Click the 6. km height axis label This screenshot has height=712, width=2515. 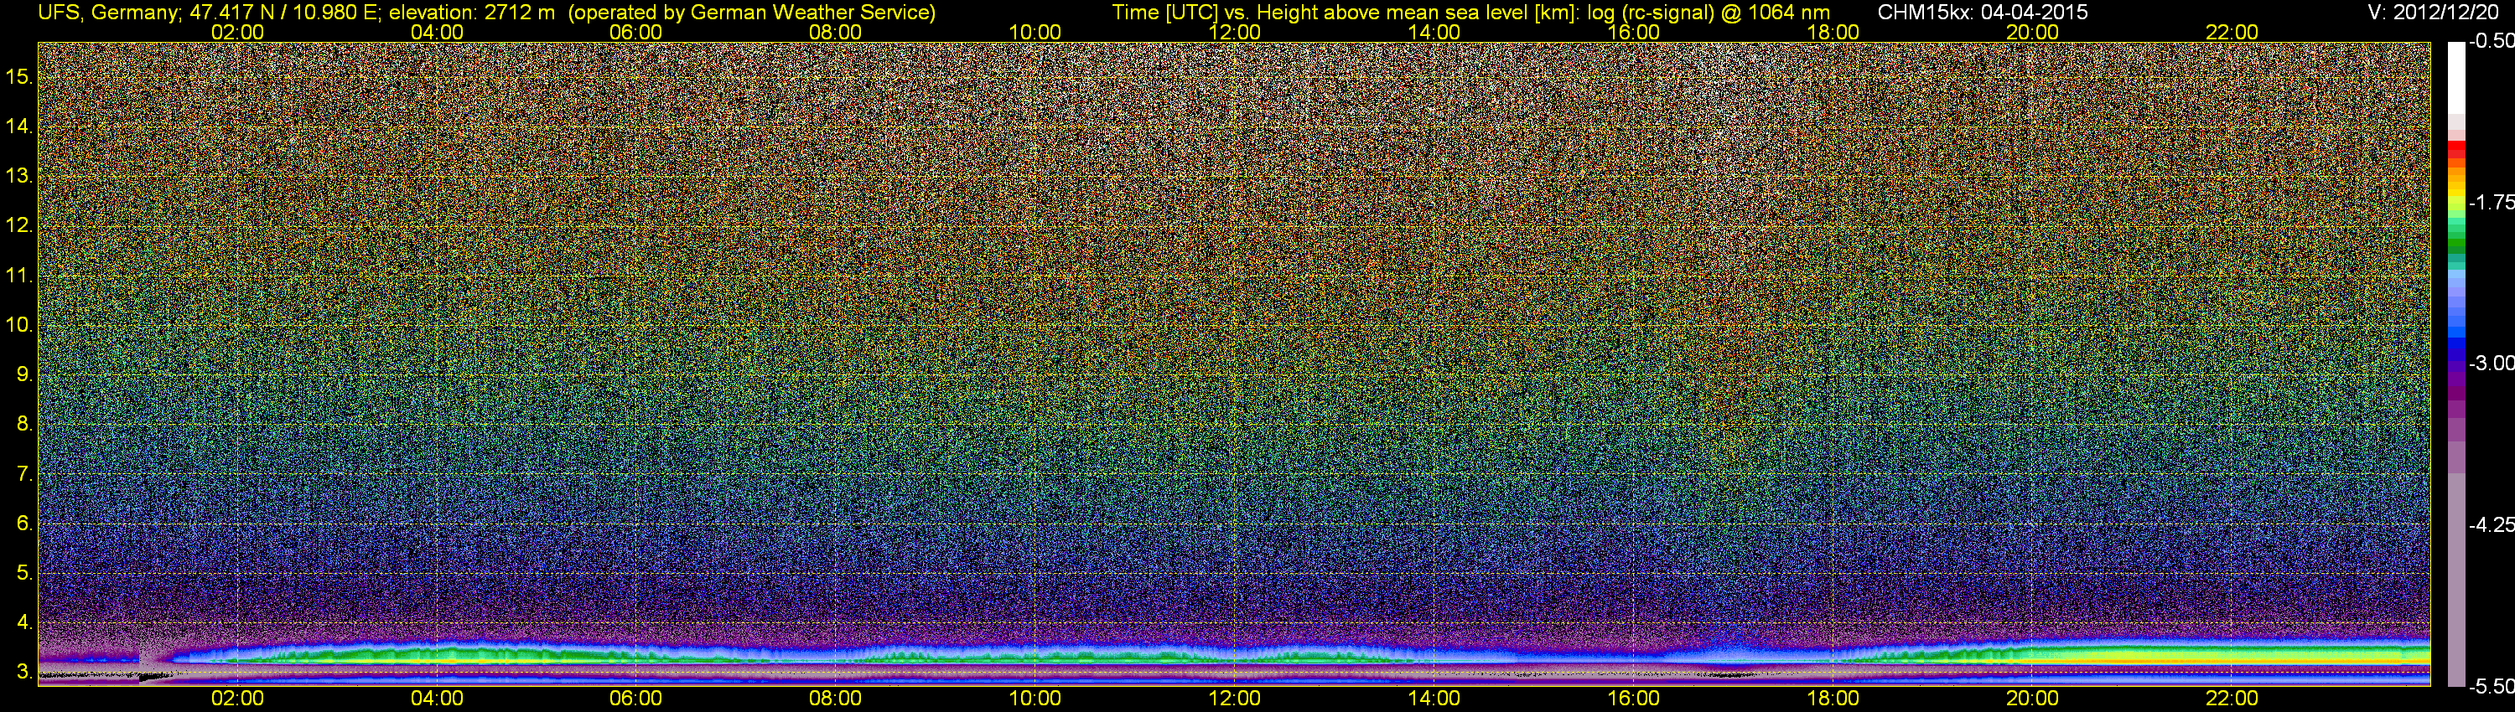(x=24, y=524)
